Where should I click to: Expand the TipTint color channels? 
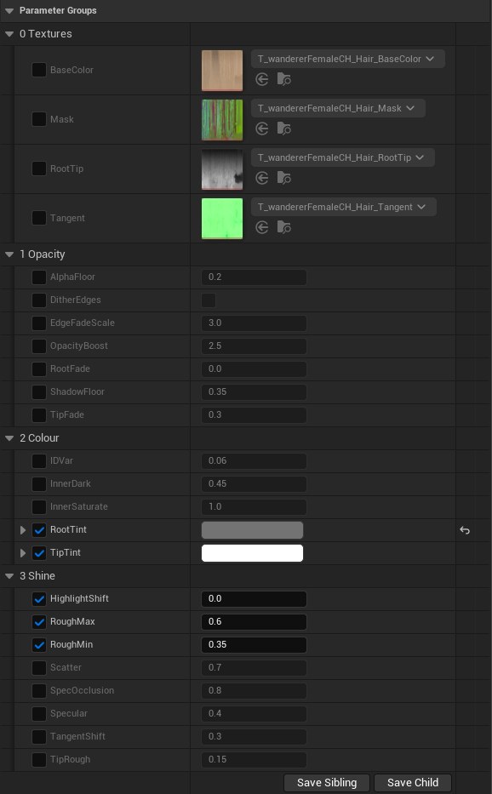23,553
